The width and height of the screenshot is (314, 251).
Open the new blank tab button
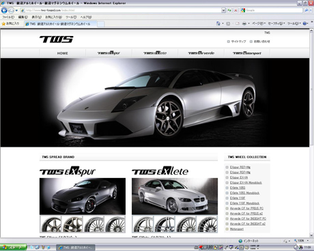coord(101,24)
